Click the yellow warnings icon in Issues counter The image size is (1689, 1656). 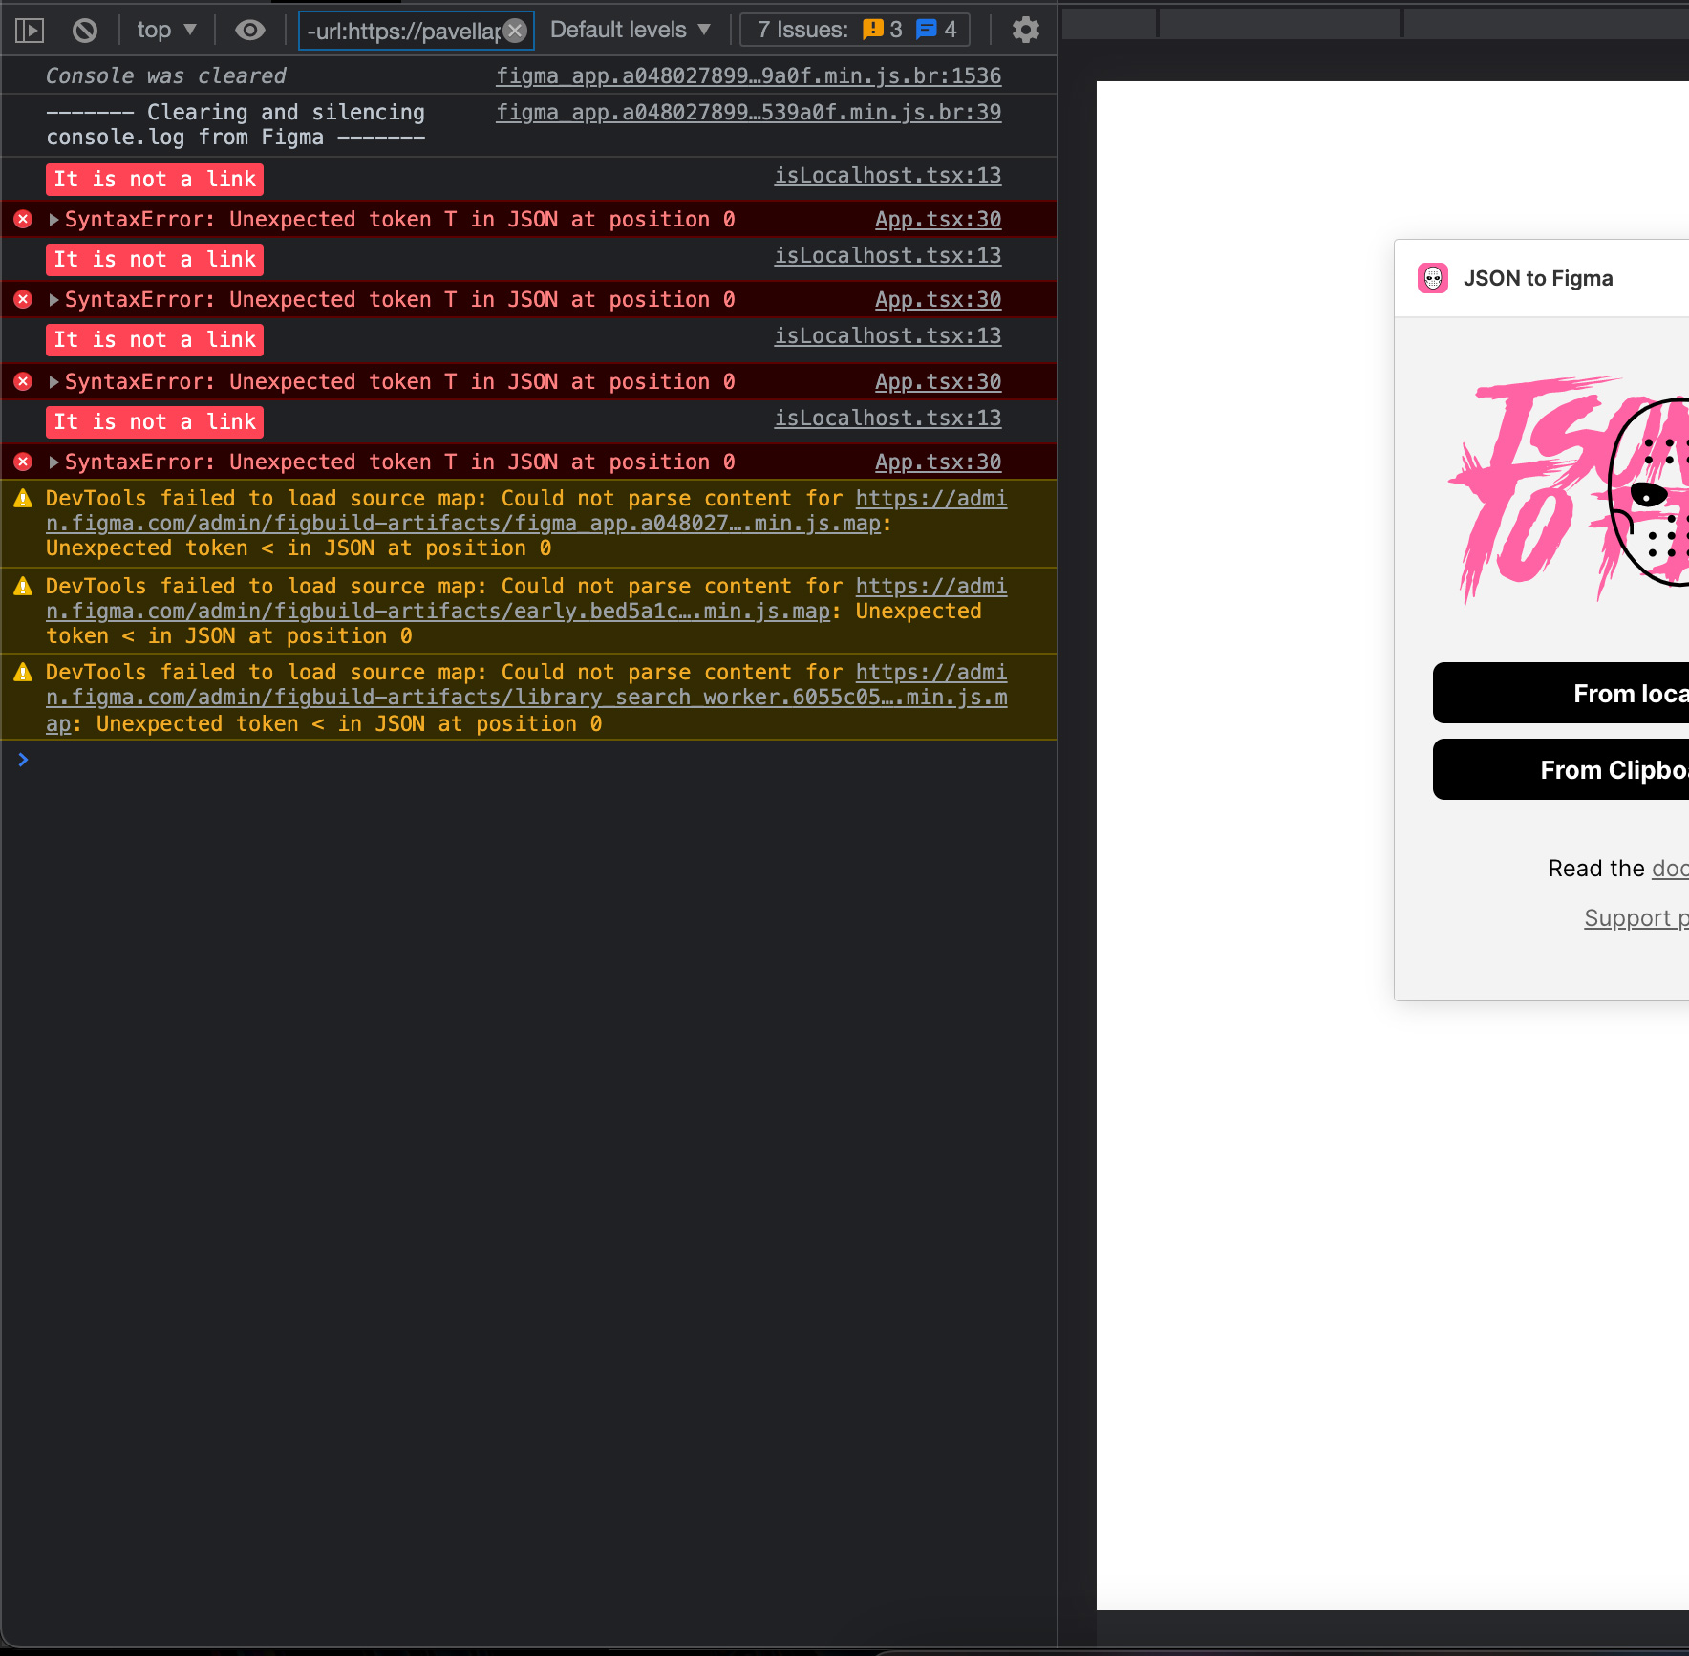(x=871, y=29)
